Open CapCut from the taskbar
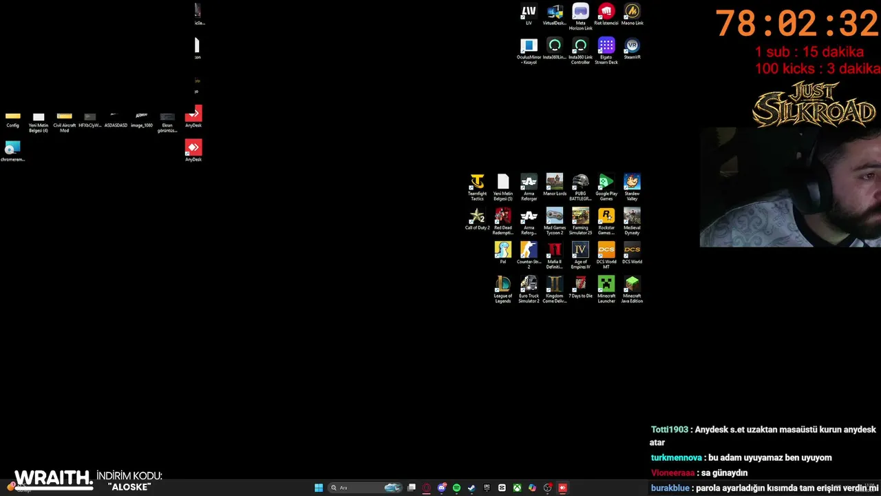This screenshot has width=881, height=496. pos(502,488)
